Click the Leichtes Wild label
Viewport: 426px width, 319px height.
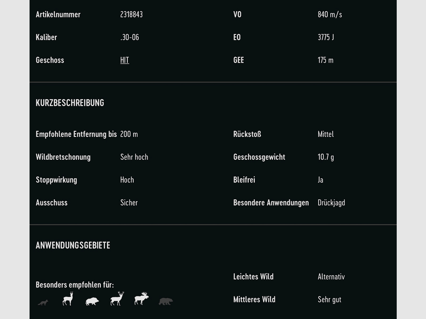pos(253,277)
